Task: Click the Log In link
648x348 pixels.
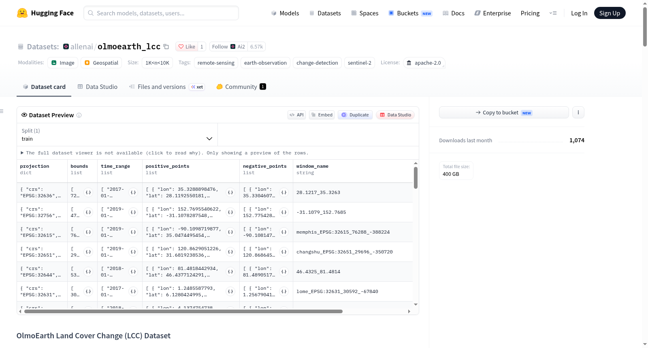Action: (x=579, y=13)
